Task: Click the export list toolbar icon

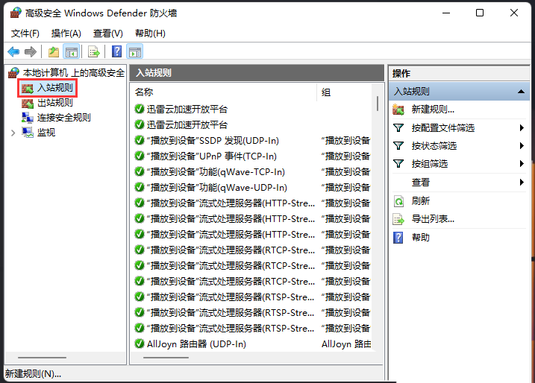Action: [x=93, y=52]
